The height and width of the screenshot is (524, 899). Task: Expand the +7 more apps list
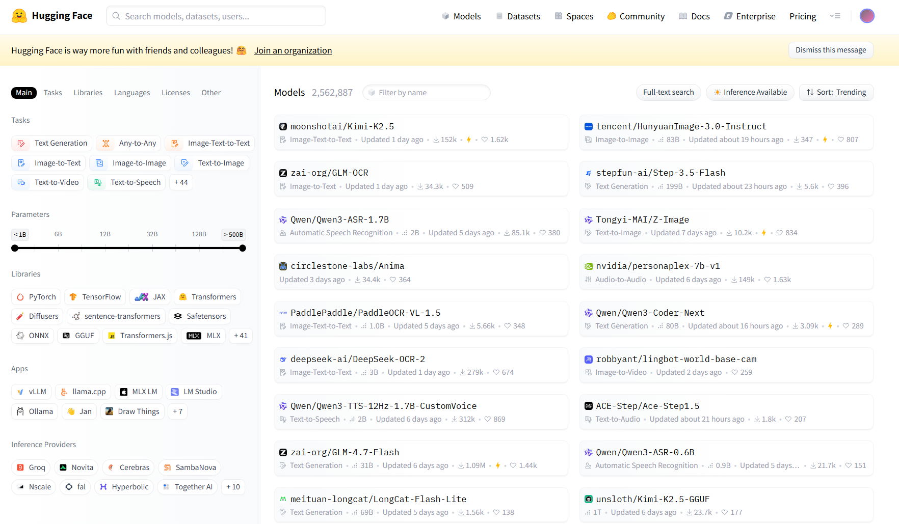tap(177, 411)
